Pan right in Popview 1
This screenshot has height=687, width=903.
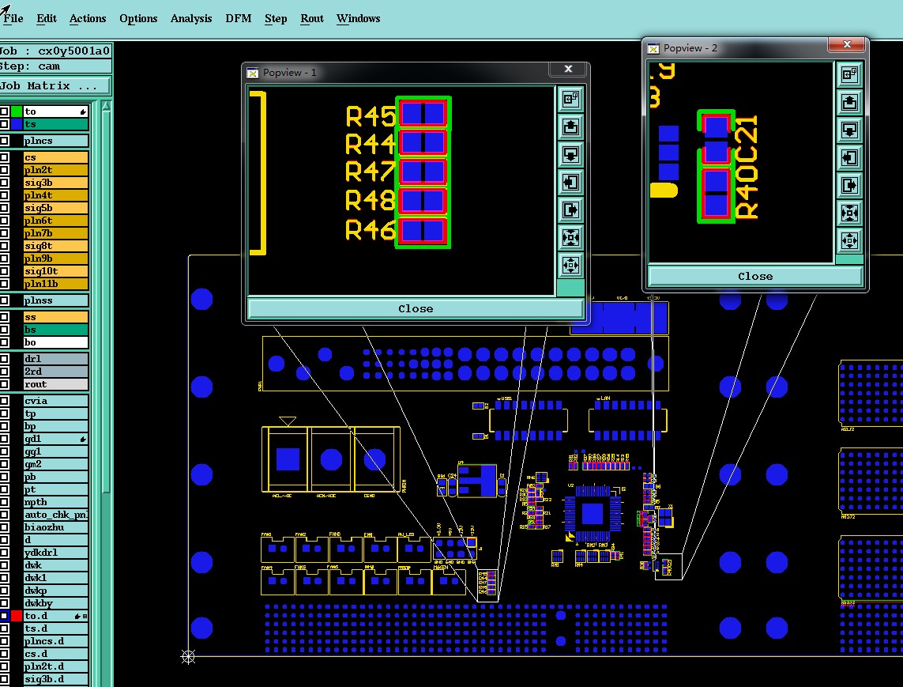coord(570,209)
